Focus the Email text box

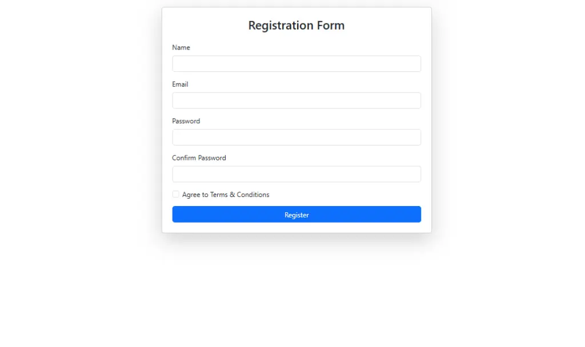296,100
